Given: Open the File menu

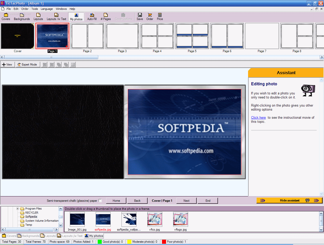Looking at the screenshot, I should point(9,9).
